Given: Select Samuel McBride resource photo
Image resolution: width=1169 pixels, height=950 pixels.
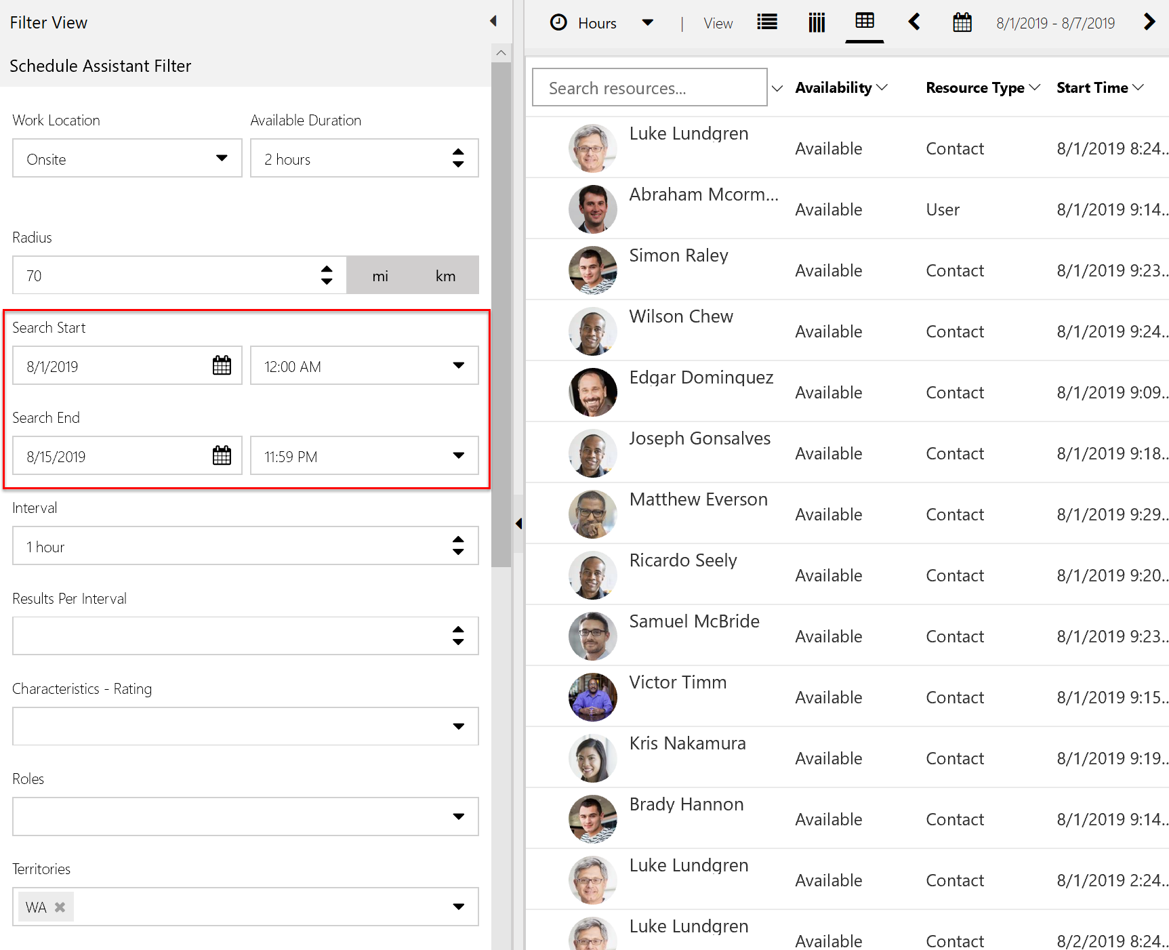Looking at the screenshot, I should click(593, 636).
